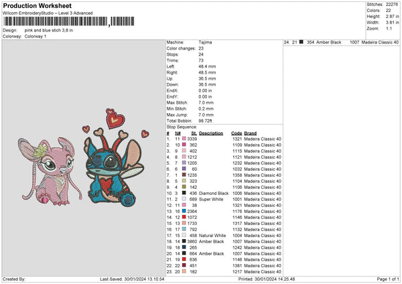This screenshot has height=284, width=402.
Task: Click the Total Bobbin value '98.72ft'
Action: point(206,121)
